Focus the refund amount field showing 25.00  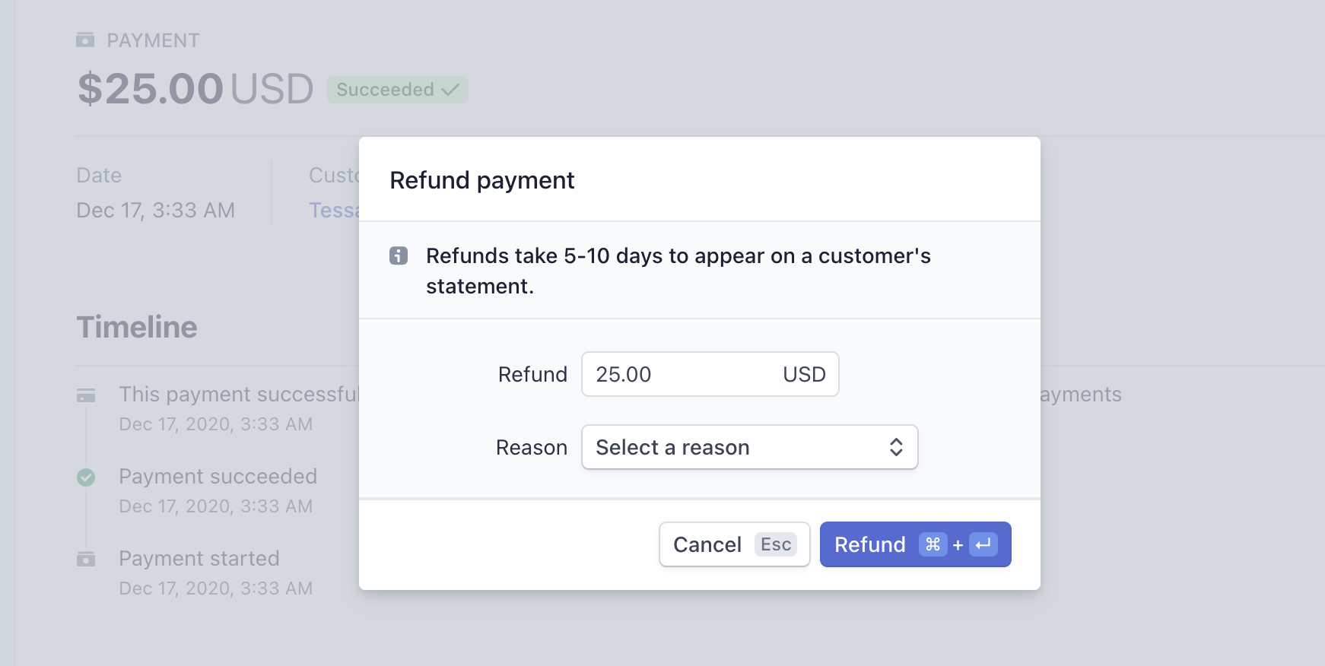677,374
